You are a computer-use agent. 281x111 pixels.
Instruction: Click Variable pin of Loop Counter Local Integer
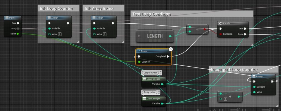(x=162, y=84)
